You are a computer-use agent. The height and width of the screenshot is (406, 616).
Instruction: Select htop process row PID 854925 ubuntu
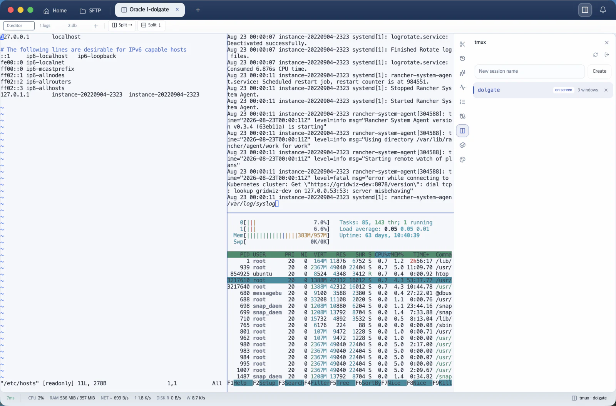[339, 274]
